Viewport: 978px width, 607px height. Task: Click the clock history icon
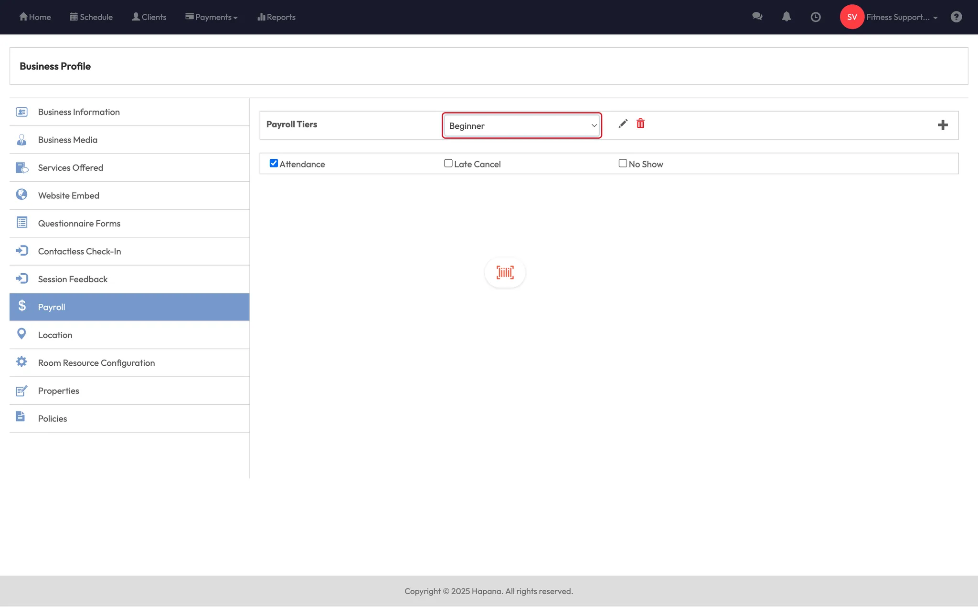[x=816, y=17]
